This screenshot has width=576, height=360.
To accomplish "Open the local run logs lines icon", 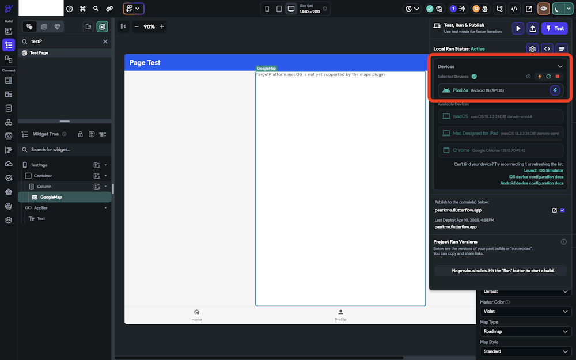I will 562,48.
